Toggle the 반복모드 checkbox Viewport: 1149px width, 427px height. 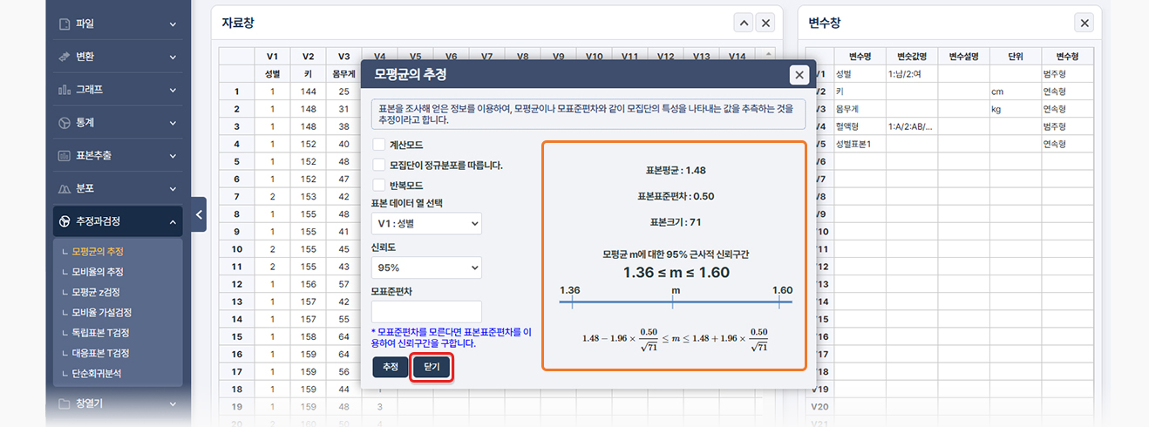[378, 185]
